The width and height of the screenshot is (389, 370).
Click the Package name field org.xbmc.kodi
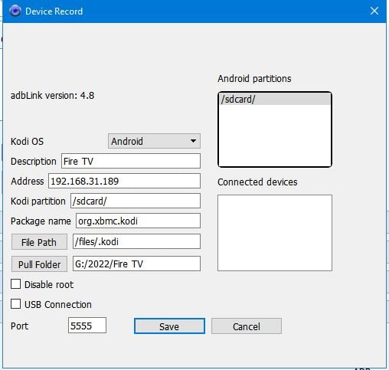(138, 221)
